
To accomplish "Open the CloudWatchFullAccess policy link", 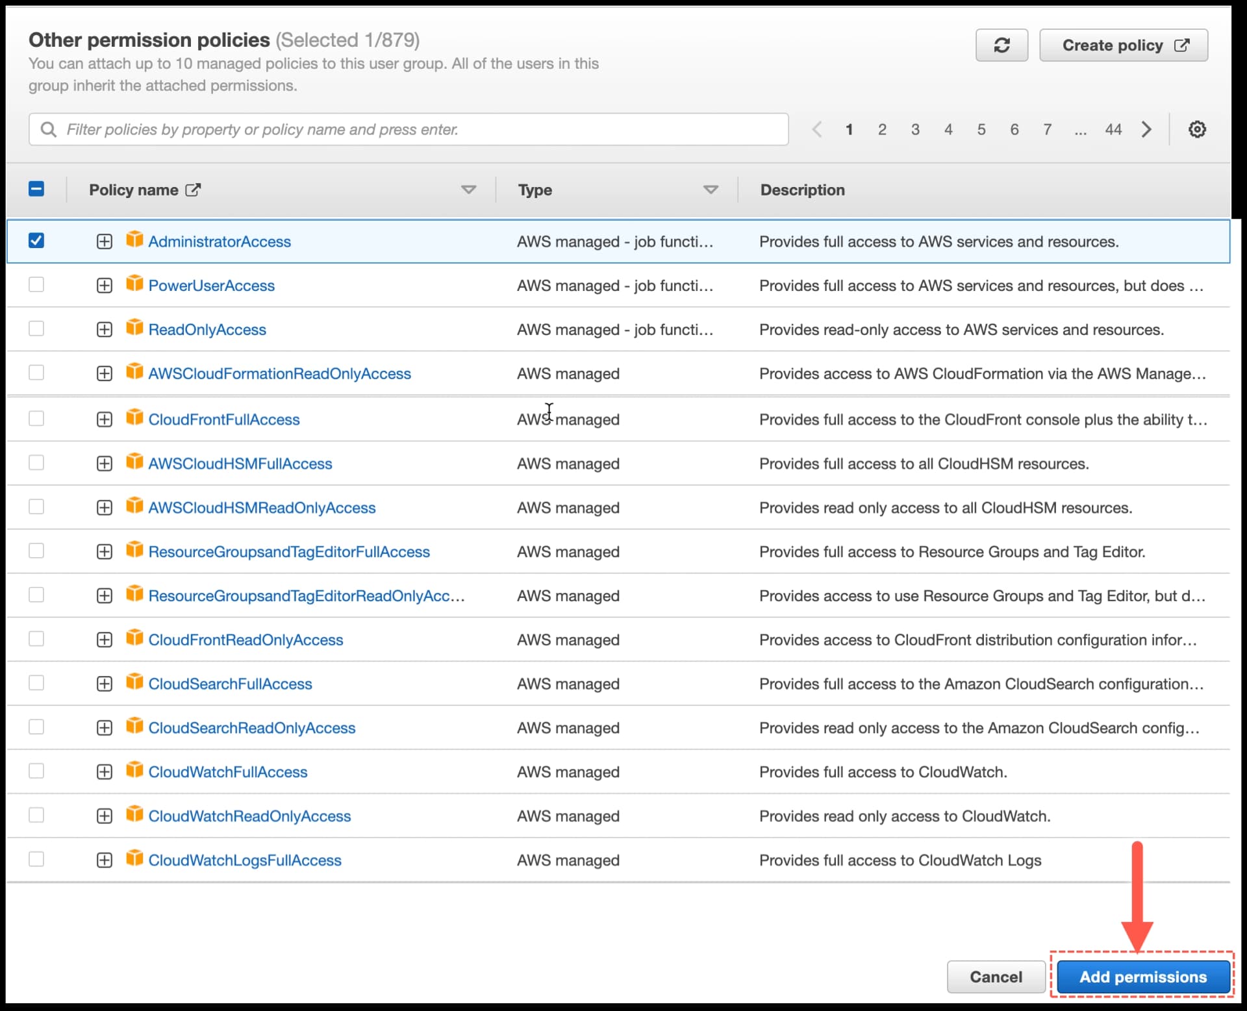I will coord(228,772).
